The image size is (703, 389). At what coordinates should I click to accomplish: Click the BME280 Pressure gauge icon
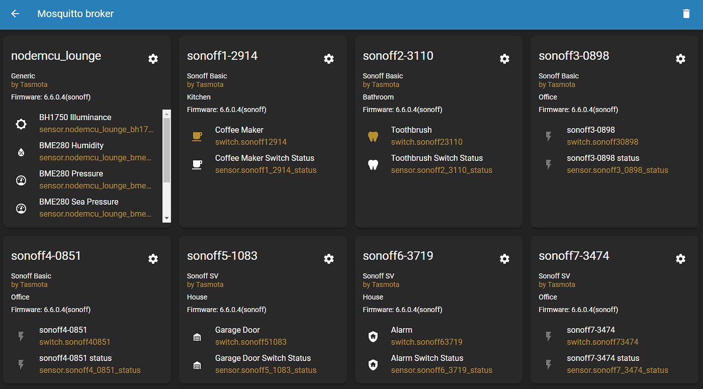click(21, 179)
